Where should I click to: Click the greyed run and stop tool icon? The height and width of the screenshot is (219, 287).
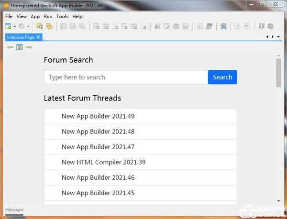point(157,26)
